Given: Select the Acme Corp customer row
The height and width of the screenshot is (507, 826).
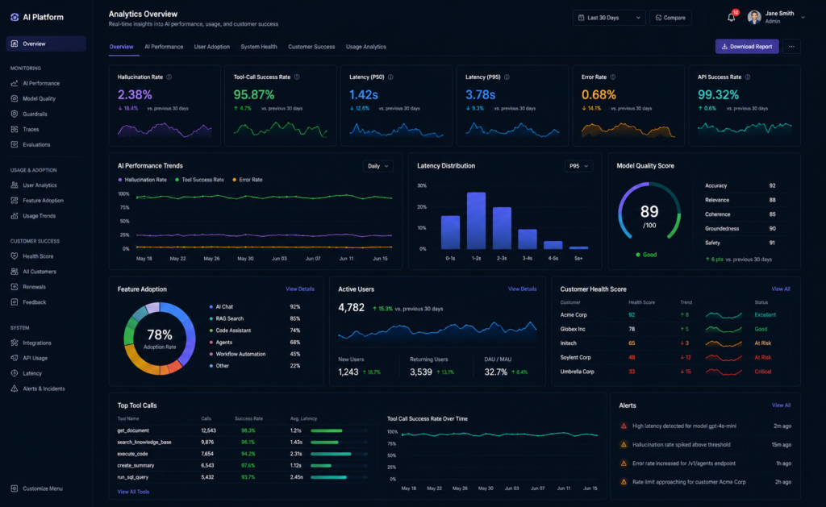Looking at the screenshot, I should click(x=675, y=315).
